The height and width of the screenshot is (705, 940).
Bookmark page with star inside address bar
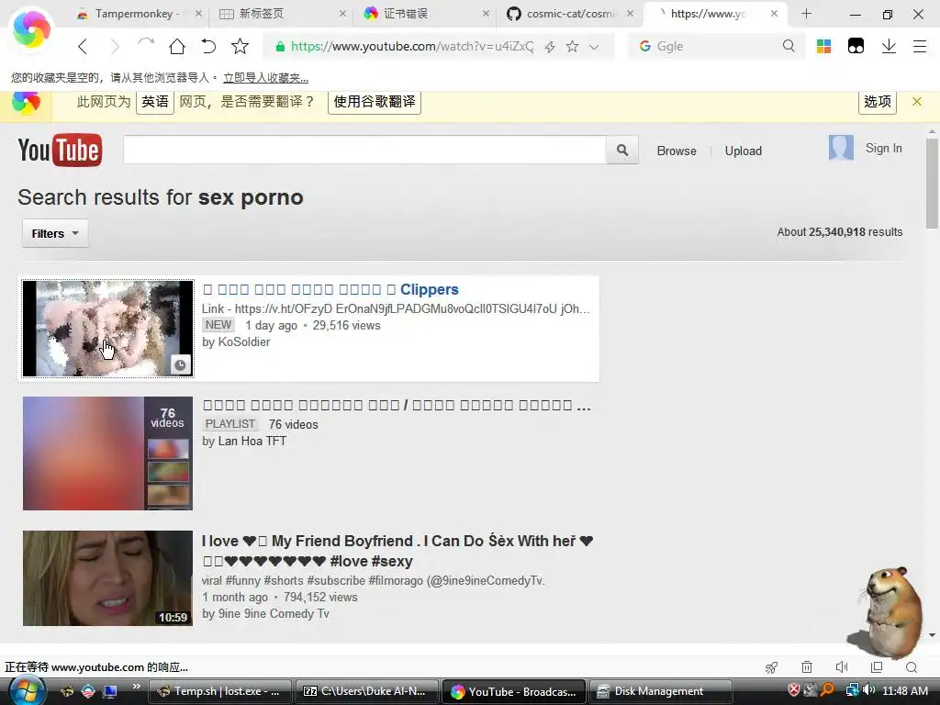coord(572,46)
